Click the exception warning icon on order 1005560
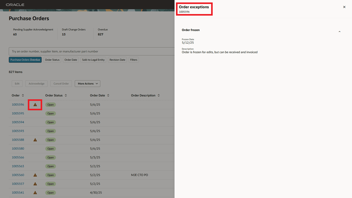This screenshot has height=198, width=352. click(35, 175)
